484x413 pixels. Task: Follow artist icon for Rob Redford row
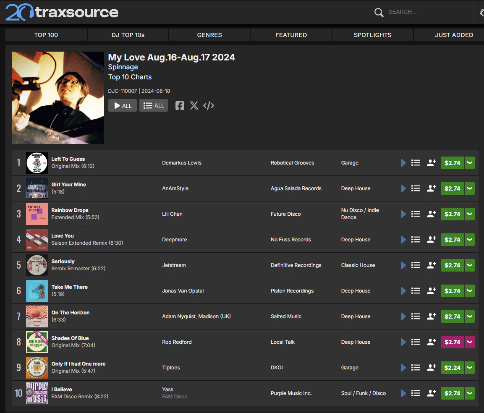pyautogui.click(x=431, y=342)
